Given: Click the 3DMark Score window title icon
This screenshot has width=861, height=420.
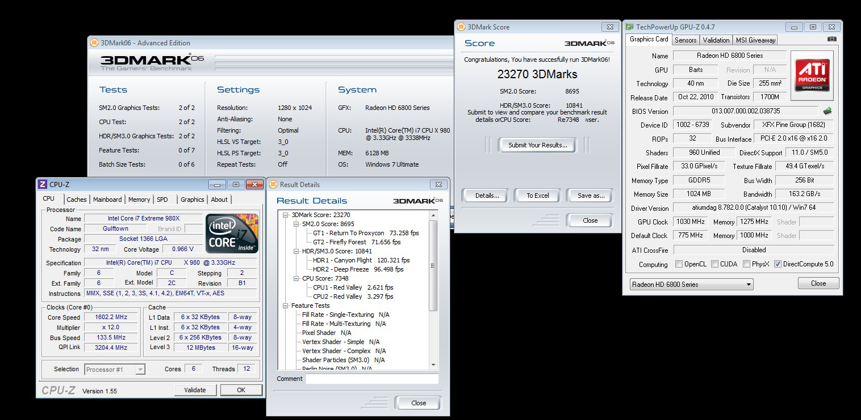Looking at the screenshot, I should tap(461, 27).
